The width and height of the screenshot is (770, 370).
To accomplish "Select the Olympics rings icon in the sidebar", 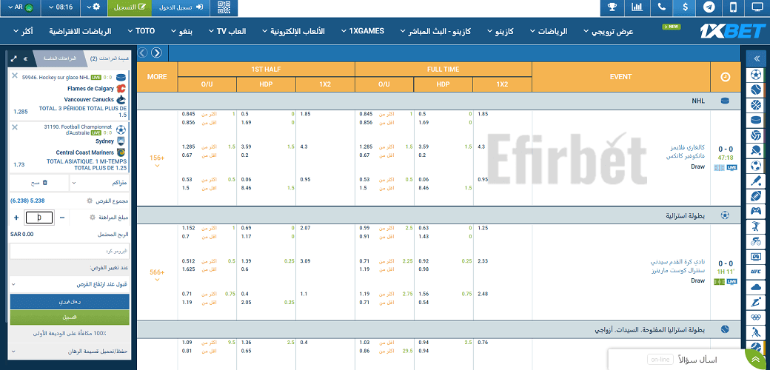I will 756,317.
